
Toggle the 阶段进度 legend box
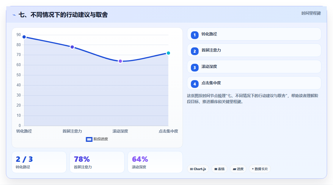(89, 139)
